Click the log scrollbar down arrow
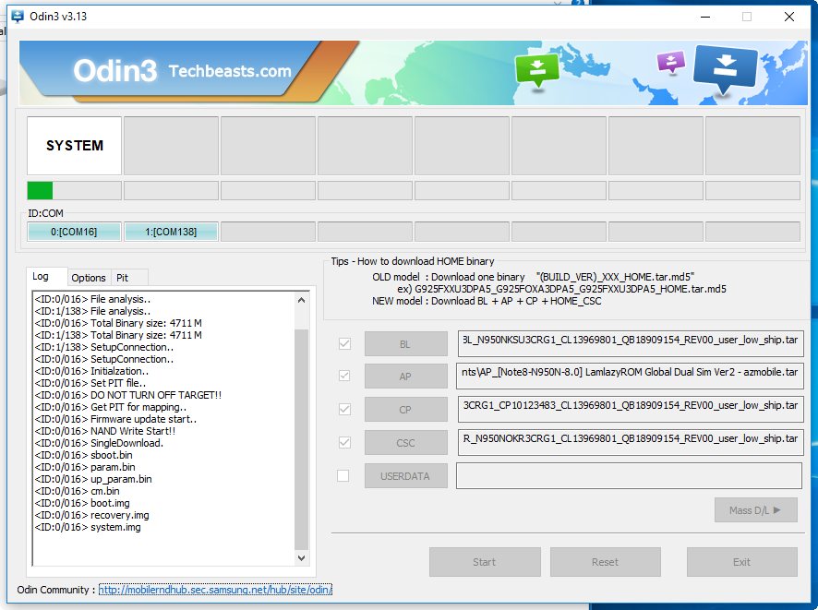The height and width of the screenshot is (610, 818). [301, 558]
